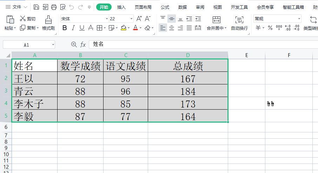This screenshot has width=318, height=173.
Task: Expand the 合并居中 dropdown arrow
Action: click(x=226, y=28)
